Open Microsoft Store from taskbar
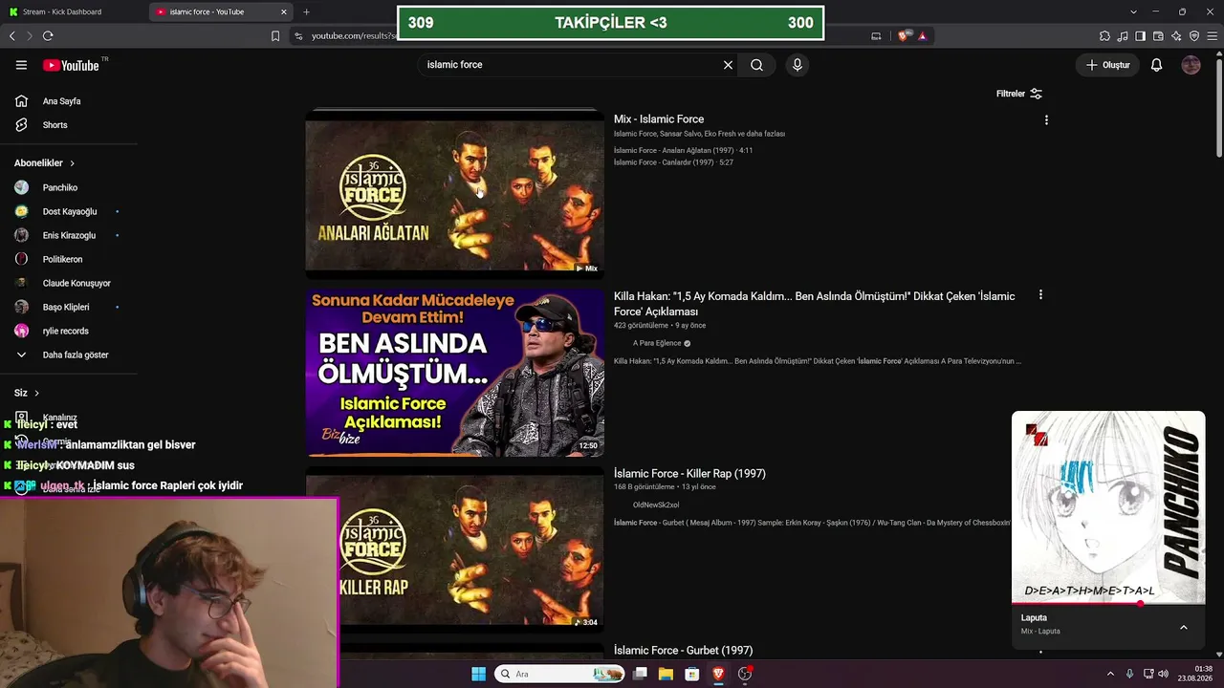The height and width of the screenshot is (688, 1224). tap(691, 674)
